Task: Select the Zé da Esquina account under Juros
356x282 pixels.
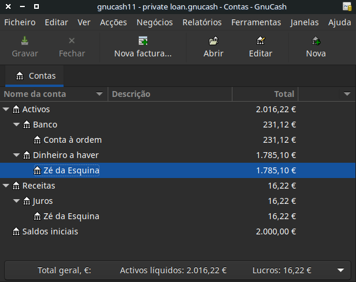Action: (71, 216)
